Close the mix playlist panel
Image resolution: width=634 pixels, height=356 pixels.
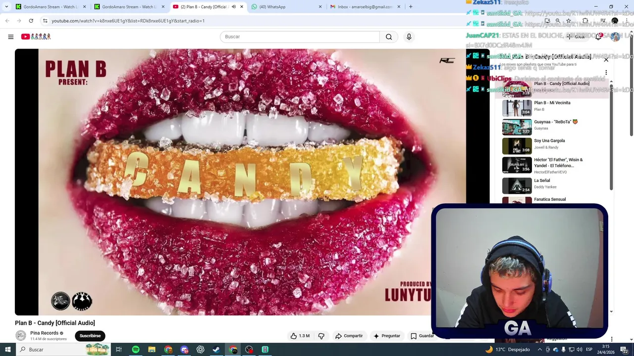(606, 59)
